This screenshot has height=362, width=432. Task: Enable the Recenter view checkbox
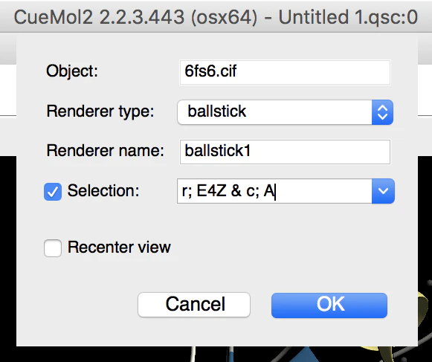pos(53,248)
